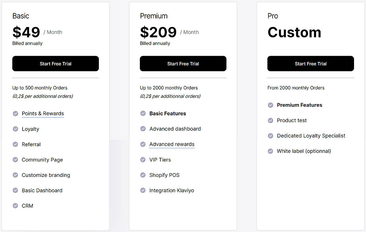
Task: Expand the Advanced rewards feature details
Action: click(172, 144)
